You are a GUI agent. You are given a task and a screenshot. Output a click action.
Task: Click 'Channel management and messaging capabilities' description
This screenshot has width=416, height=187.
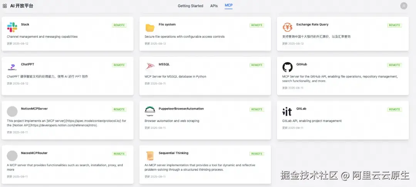pos(42,37)
